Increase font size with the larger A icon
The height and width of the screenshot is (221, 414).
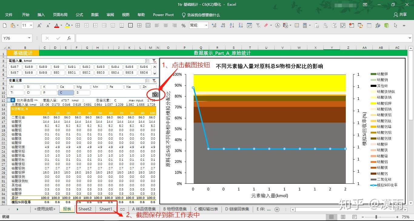[x=39, y=25]
